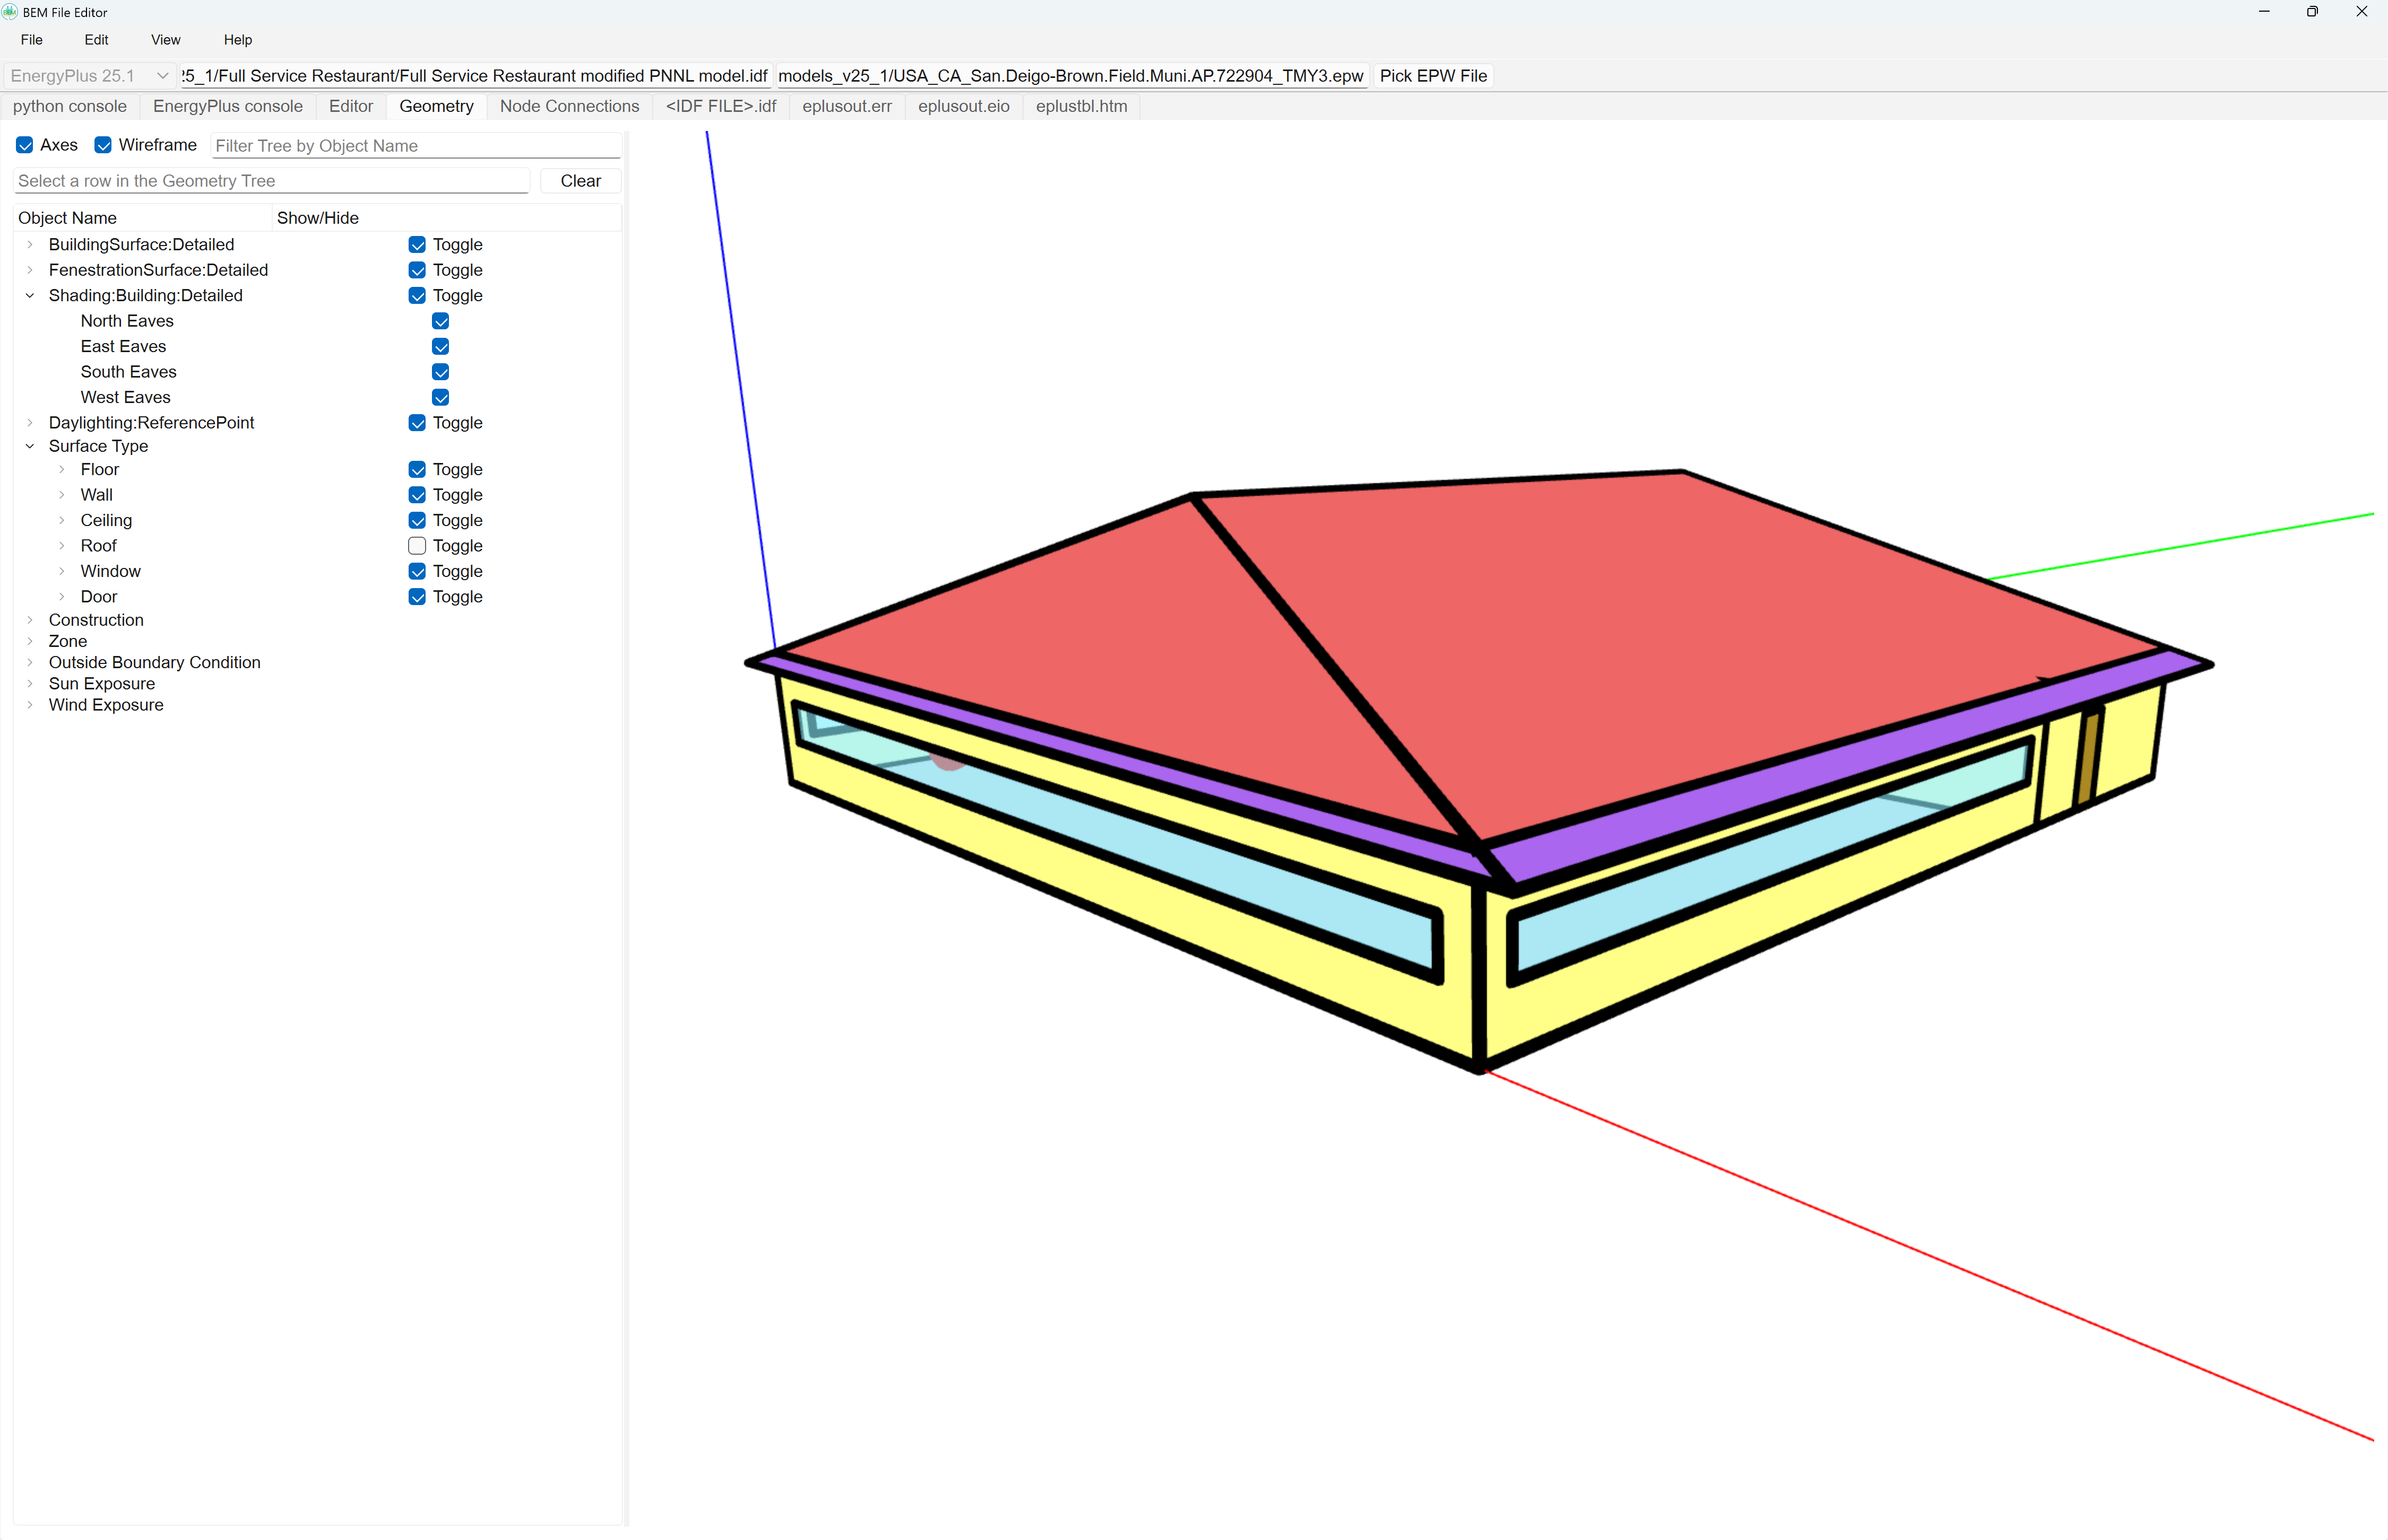
Task: Toggle the Axes checkbox
Action: (25, 145)
